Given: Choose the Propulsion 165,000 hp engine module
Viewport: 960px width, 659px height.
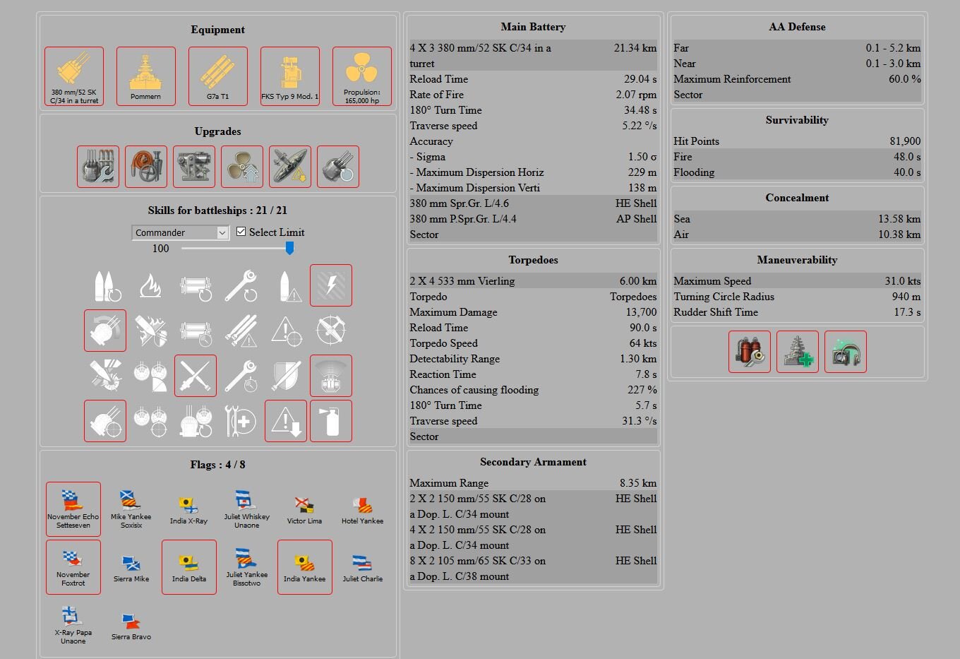Looking at the screenshot, I should 361,76.
